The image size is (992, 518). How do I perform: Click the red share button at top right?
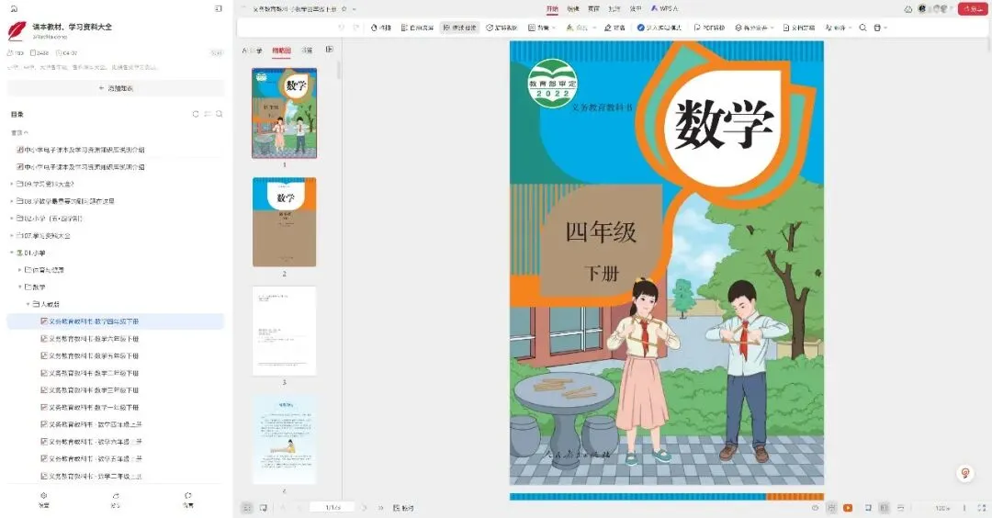point(973,9)
